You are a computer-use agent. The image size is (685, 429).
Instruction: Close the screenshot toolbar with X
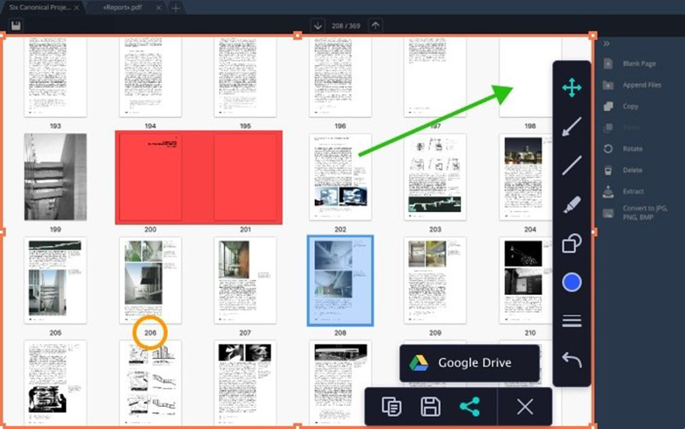tap(525, 407)
